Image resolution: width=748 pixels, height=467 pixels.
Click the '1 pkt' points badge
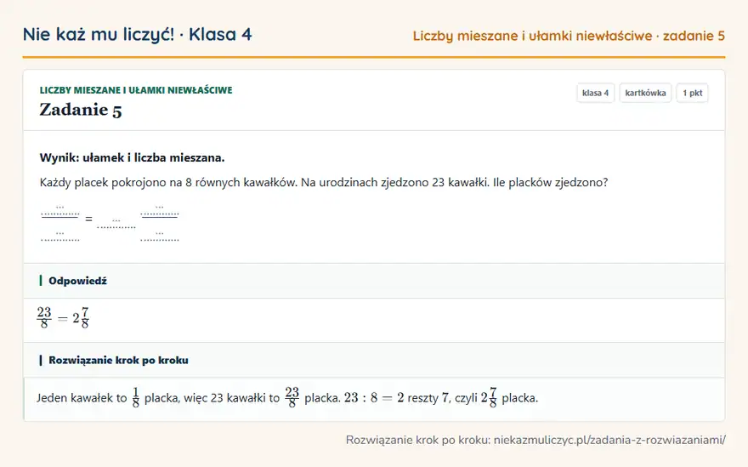(x=692, y=93)
